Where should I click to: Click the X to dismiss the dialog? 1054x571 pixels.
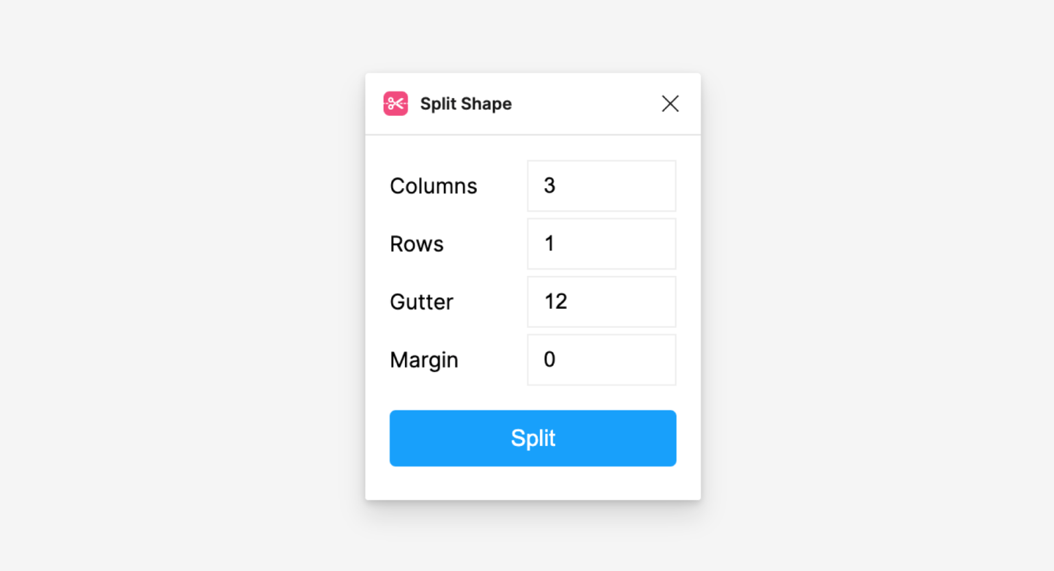pos(670,104)
